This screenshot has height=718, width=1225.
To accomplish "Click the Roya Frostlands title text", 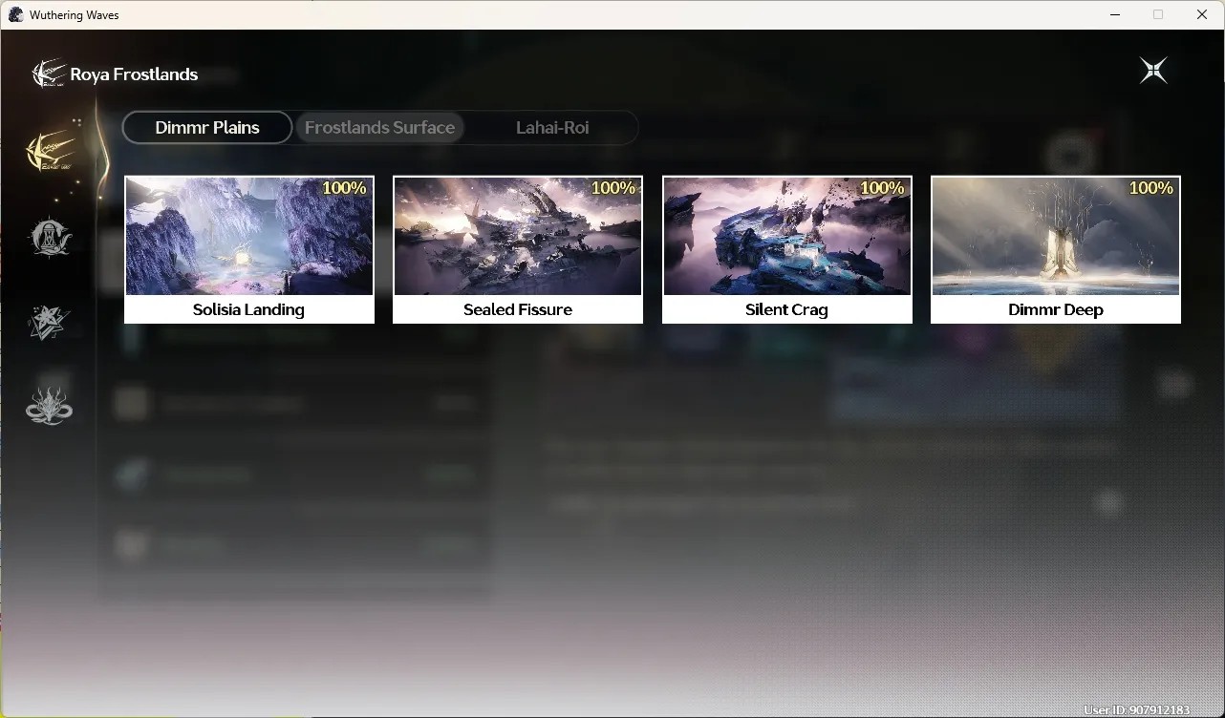I will [134, 74].
